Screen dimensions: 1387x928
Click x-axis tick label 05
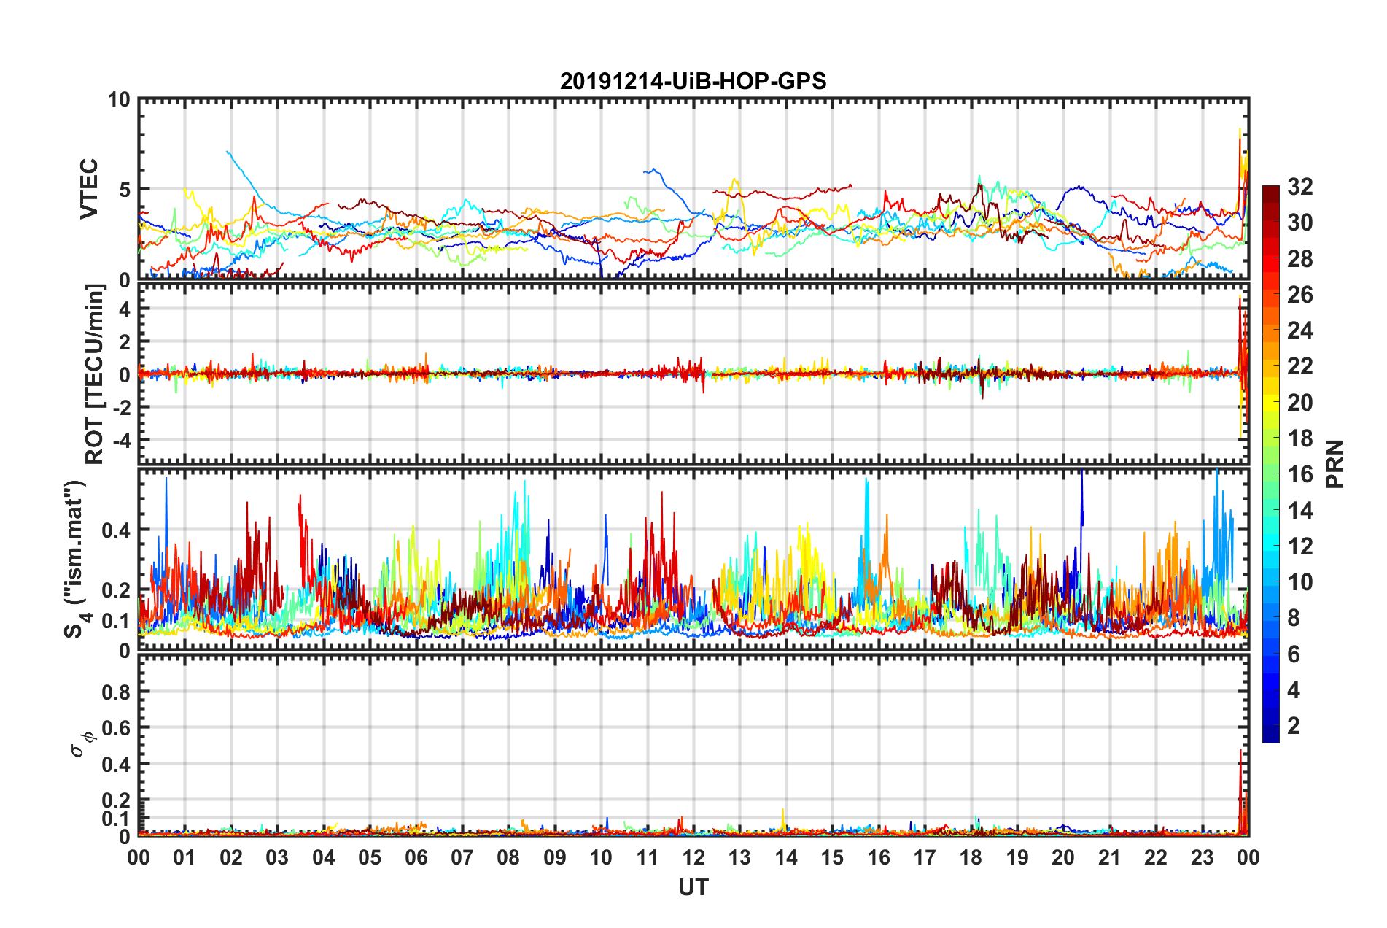370,858
